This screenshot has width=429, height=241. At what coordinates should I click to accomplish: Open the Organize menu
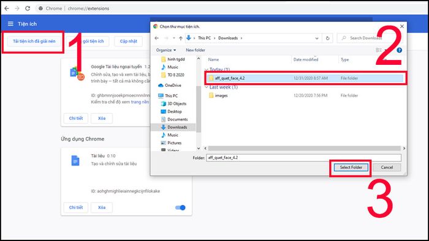click(166, 50)
